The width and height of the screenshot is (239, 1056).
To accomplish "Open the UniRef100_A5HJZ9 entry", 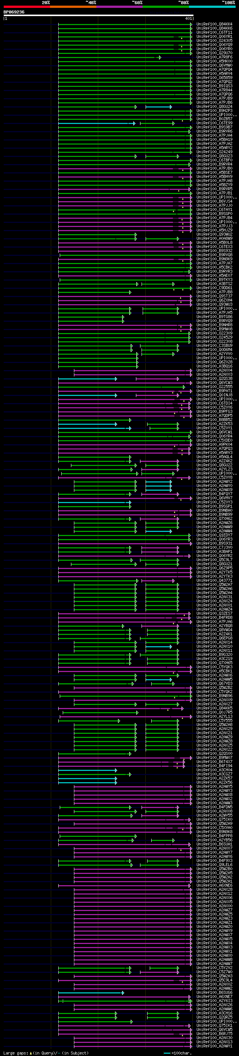I will point(214,230).
